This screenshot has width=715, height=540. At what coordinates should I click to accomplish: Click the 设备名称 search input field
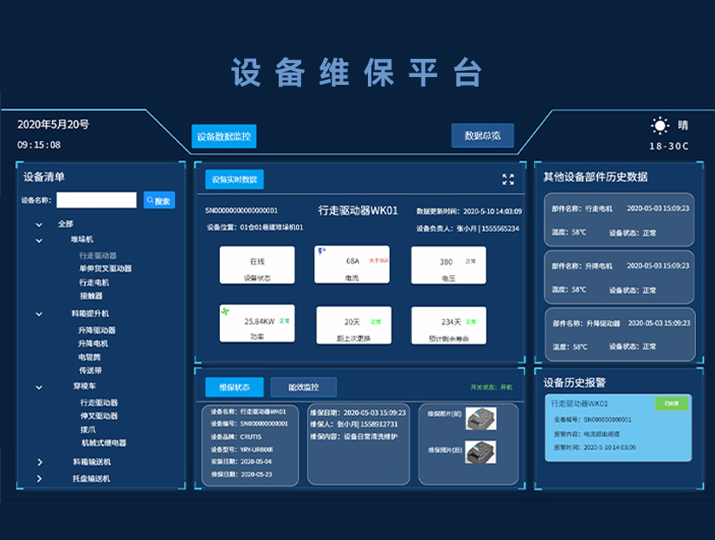point(97,200)
